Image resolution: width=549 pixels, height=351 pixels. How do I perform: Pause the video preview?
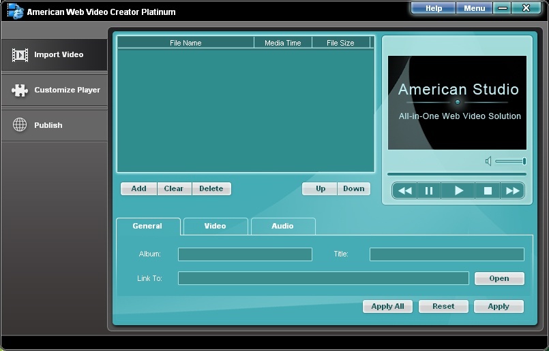pyautogui.click(x=429, y=190)
